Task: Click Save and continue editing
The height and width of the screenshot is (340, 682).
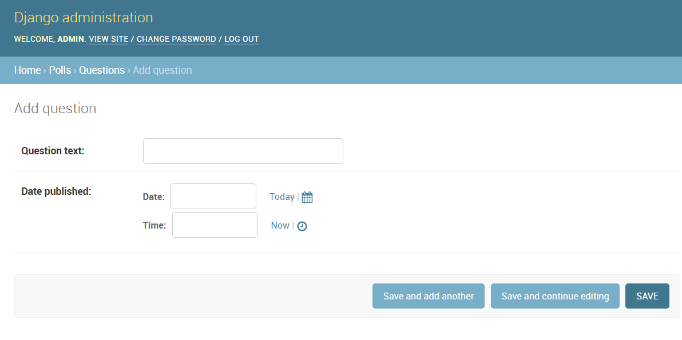Action: click(x=555, y=296)
